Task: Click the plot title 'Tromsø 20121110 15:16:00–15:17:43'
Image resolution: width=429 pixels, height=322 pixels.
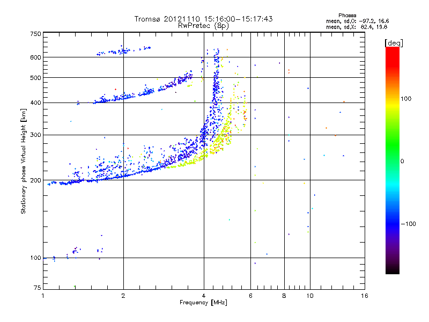Action: (x=203, y=19)
